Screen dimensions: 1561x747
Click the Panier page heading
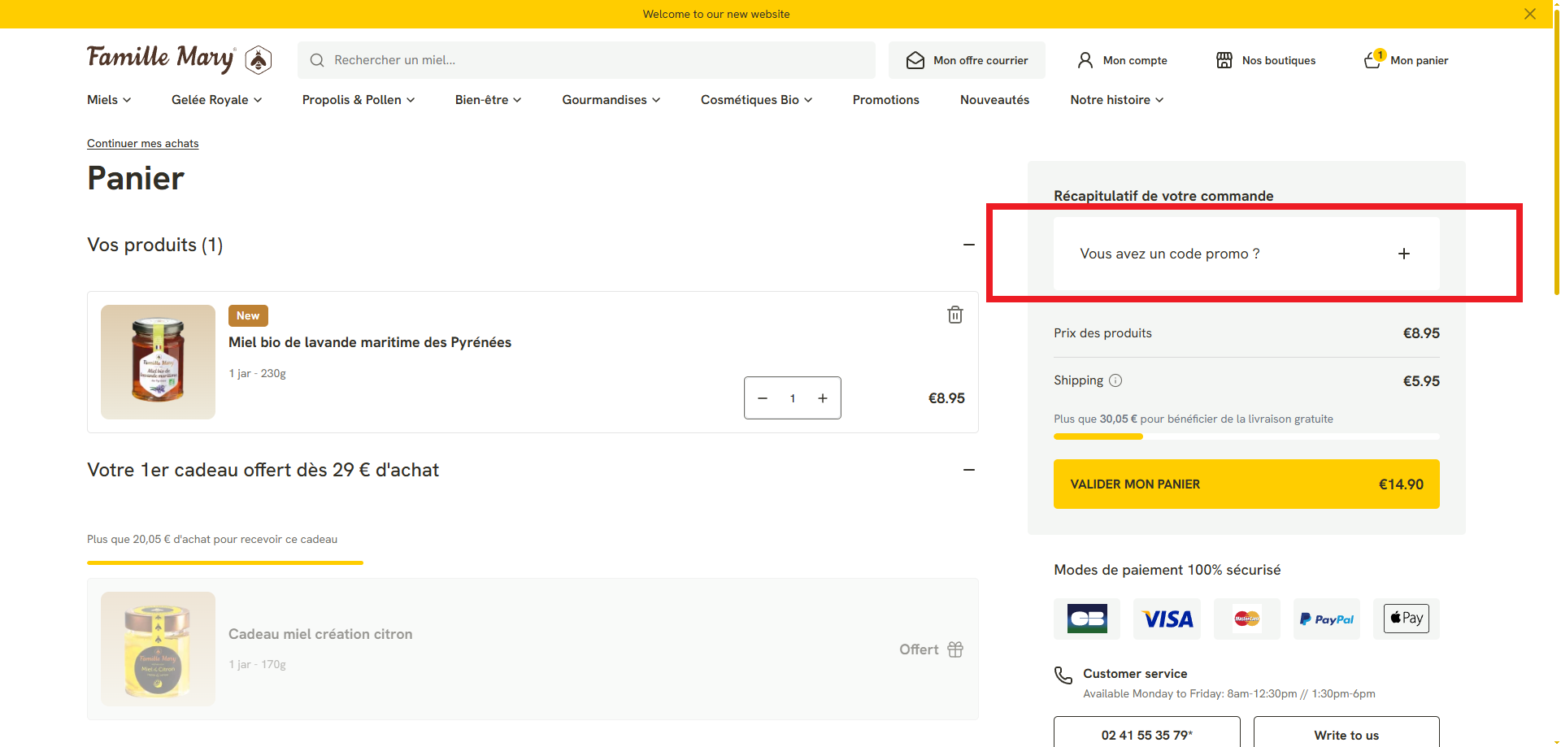pos(136,178)
